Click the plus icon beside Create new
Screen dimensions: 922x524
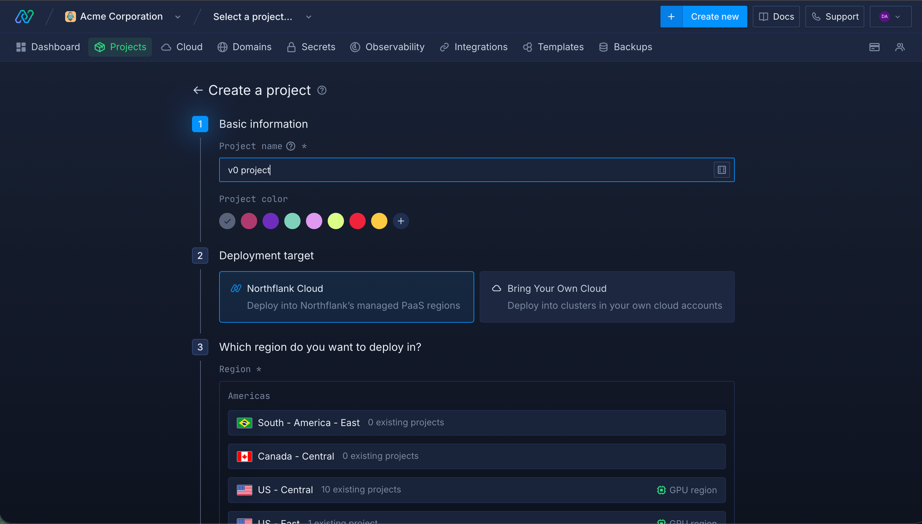[671, 17]
